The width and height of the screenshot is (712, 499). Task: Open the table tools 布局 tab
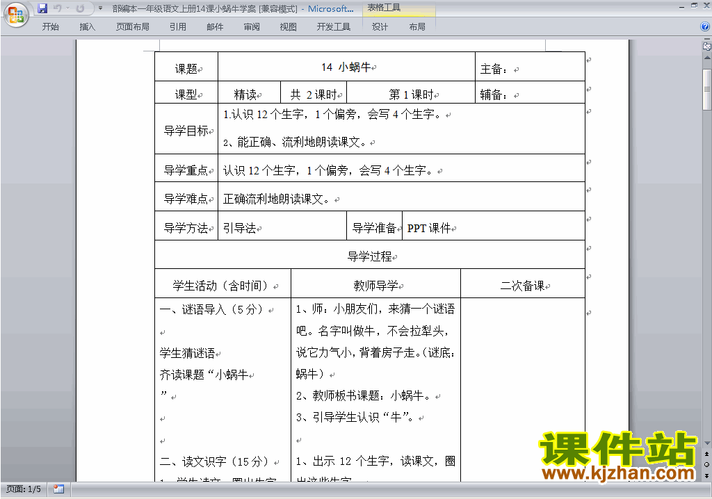tap(417, 27)
